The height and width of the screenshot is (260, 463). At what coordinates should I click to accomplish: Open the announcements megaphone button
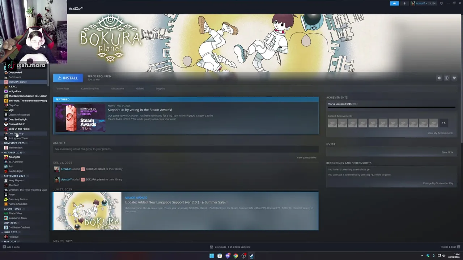click(x=394, y=3)
